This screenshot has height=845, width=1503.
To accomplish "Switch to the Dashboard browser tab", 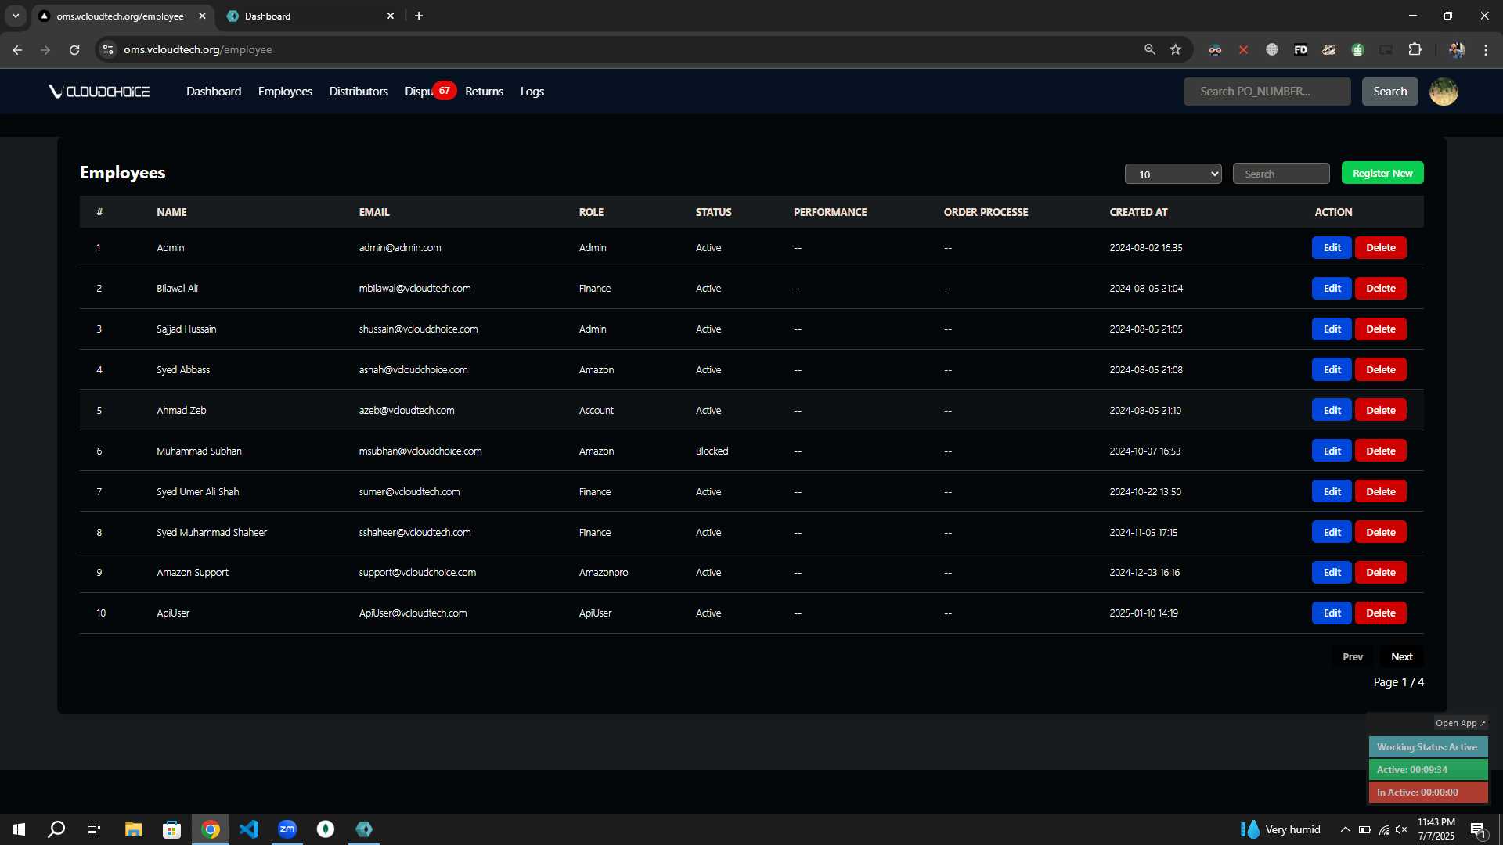I will click(x=311, y=16).
